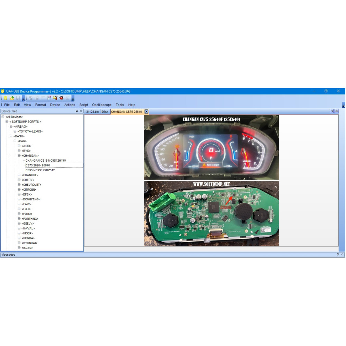
Task: Close the active document with boxed X
Action: 337,111
